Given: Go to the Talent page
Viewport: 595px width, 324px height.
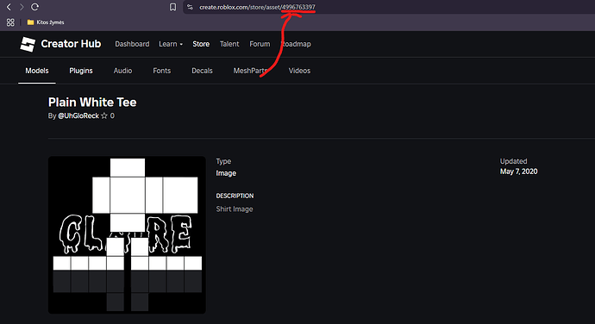Looking at the screenshot, I should click(229, 44).
